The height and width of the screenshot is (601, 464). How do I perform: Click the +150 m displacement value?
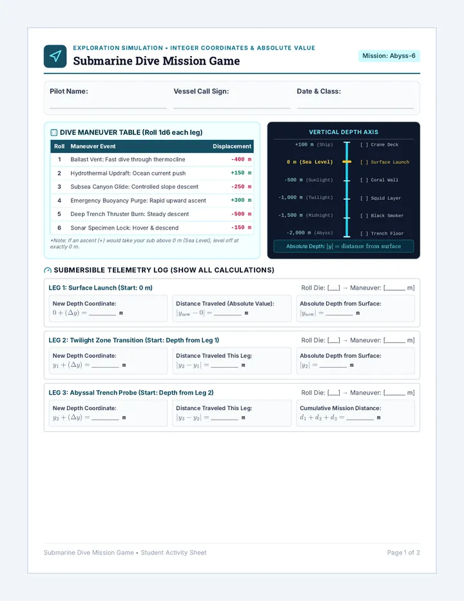(241, 173)
